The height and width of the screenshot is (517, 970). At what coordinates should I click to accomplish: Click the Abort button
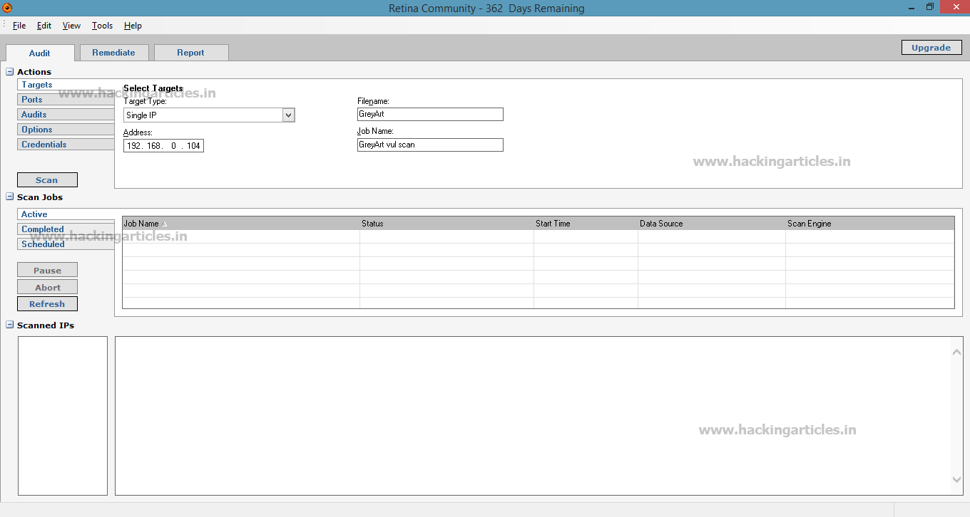[x=47, y=288]
